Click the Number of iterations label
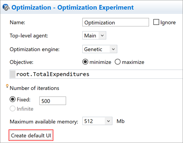The width and height of the screenshot is (183, 143). tap(34, 88)
